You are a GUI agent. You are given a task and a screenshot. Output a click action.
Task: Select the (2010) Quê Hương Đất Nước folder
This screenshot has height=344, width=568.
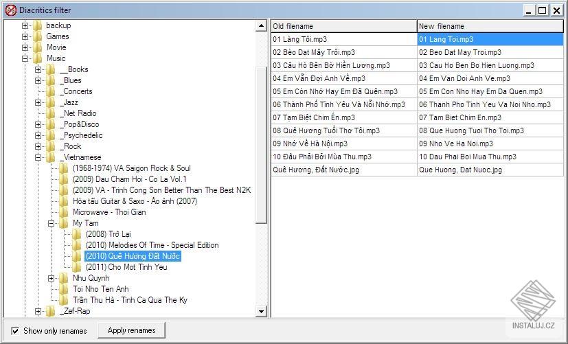pos(133,256)
